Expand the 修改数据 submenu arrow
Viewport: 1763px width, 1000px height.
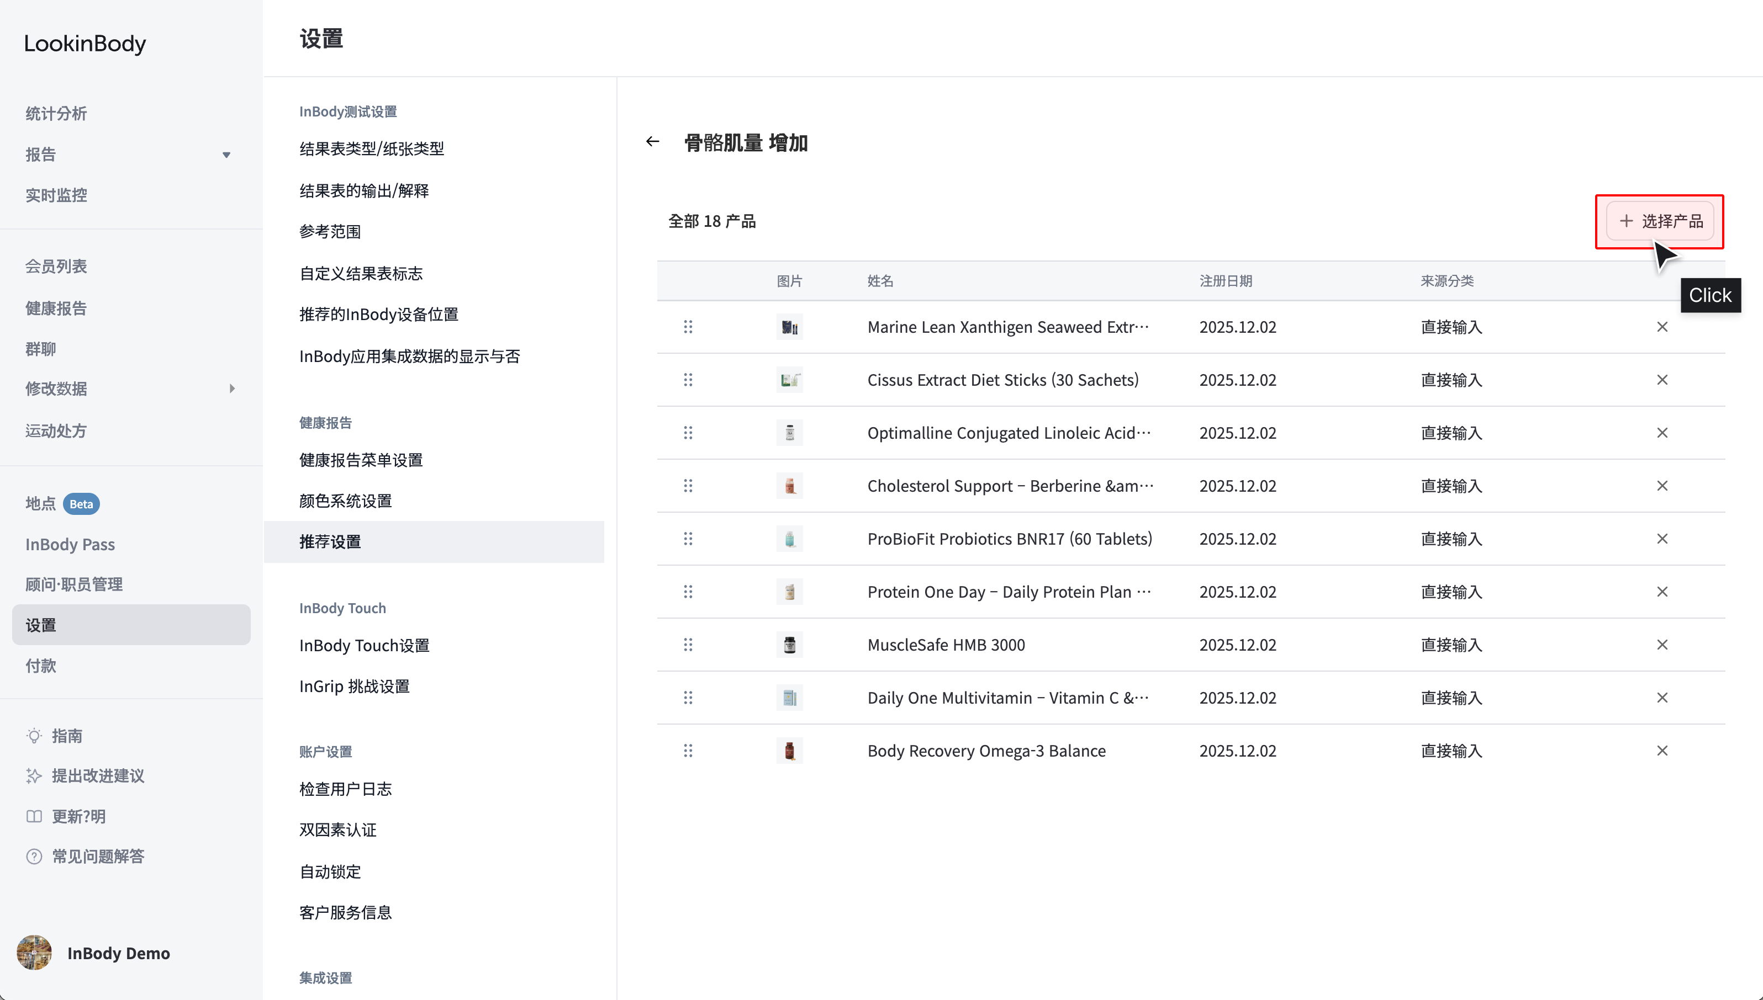click(x=231, y=389)
